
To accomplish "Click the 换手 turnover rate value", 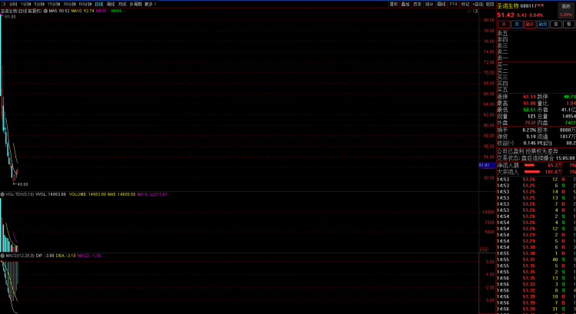I will [x=529, y=131].
